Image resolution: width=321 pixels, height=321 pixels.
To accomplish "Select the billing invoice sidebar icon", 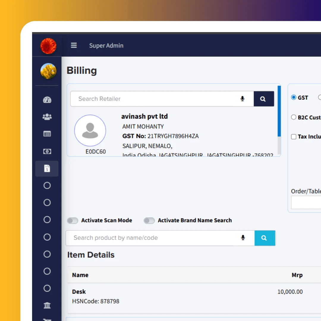I will point(47,169).
